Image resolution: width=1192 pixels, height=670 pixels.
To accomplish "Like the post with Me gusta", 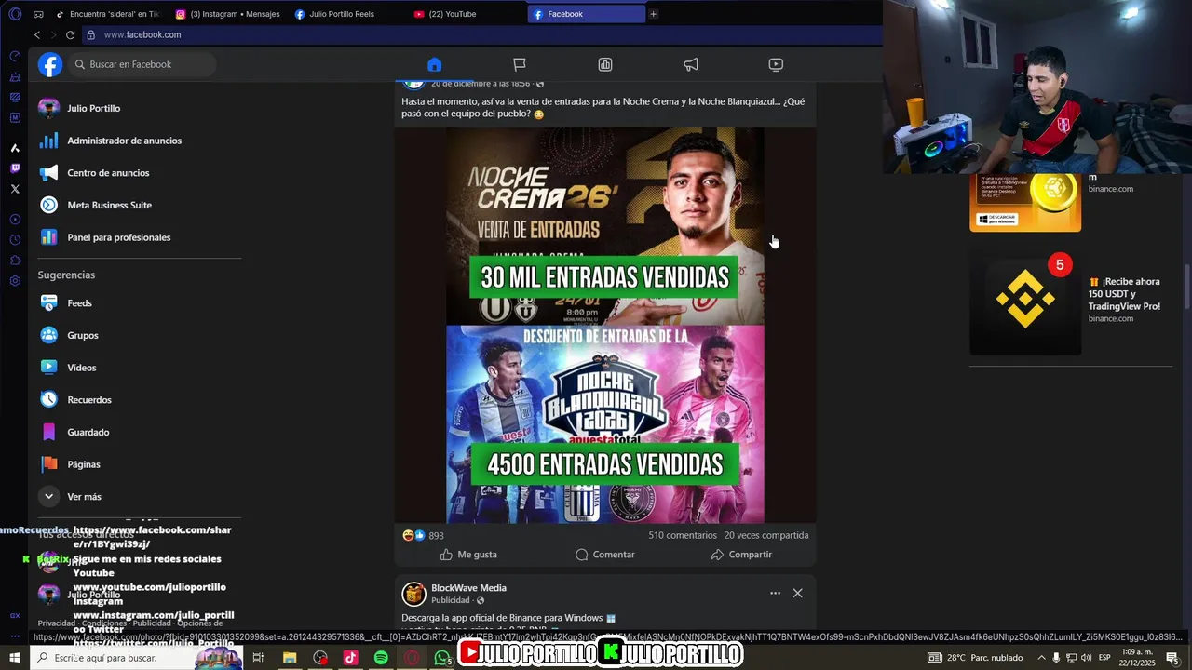I will click(x=468, y=555).
